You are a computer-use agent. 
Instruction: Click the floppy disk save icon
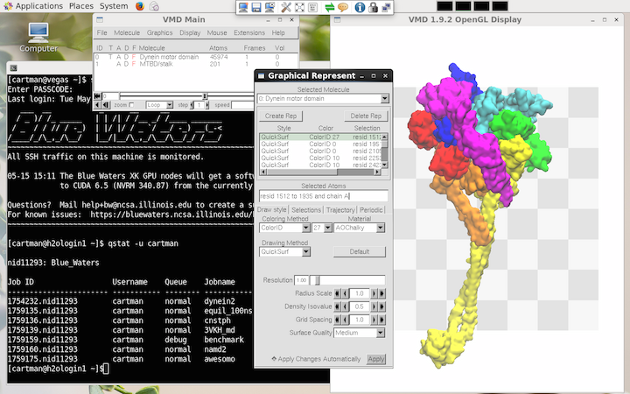point(256,7)
